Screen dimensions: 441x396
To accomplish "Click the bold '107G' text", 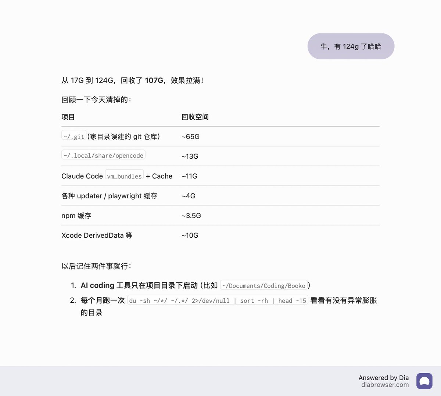I will pyautogui.click(x=154, y=80).
